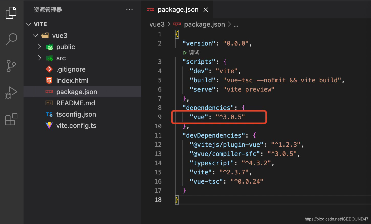371x224 pixels.
Task: Click the "scripts" key on line 3
Action: [199, 62]
